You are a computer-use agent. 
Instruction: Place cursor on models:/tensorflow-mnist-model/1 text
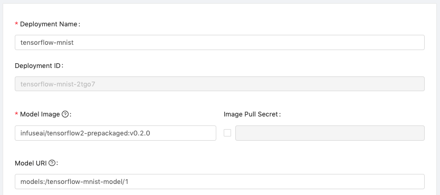point(74,181)
